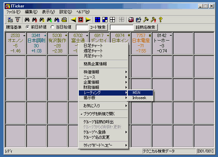Toggle the ブラウザを新規で開く checked option
This screenshot has width=218, height=157.
pos(103,114)
